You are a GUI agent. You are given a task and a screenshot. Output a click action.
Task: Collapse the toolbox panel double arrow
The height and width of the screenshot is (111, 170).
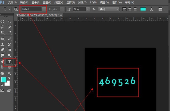tap(1, 14)
